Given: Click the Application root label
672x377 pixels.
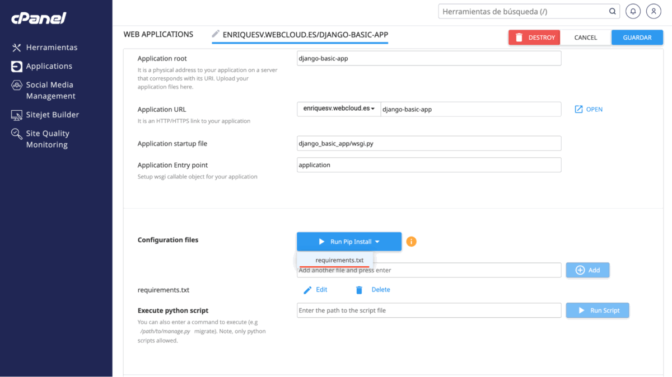Looking at the screenshot, I should [162, 58].
